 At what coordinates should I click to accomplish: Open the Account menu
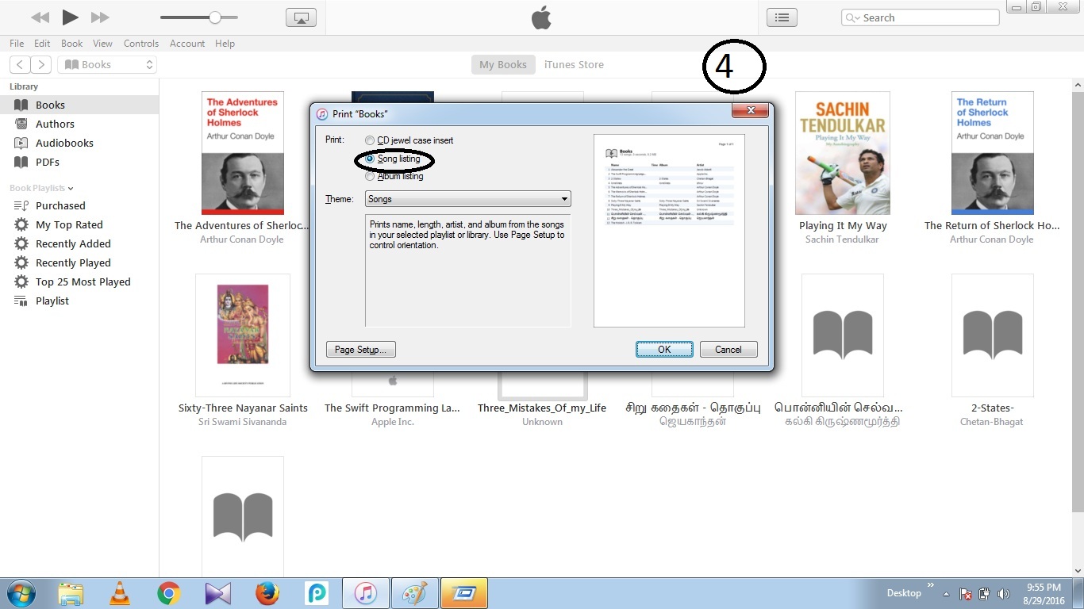(187, 44)
